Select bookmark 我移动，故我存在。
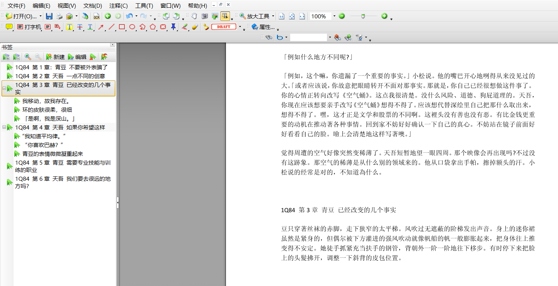 46,101
